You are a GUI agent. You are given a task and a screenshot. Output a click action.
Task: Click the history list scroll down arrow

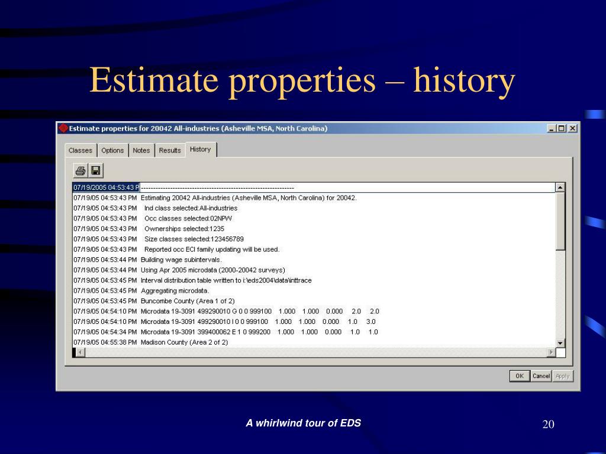click(x=560, y=343)
